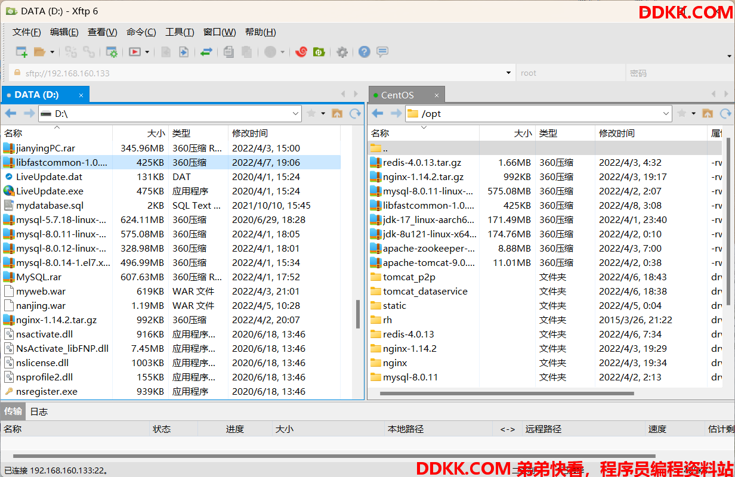Screen dimensions: 735x477
Task: Click the 本地路径 column header in the transfer panel
Action: 438,429
